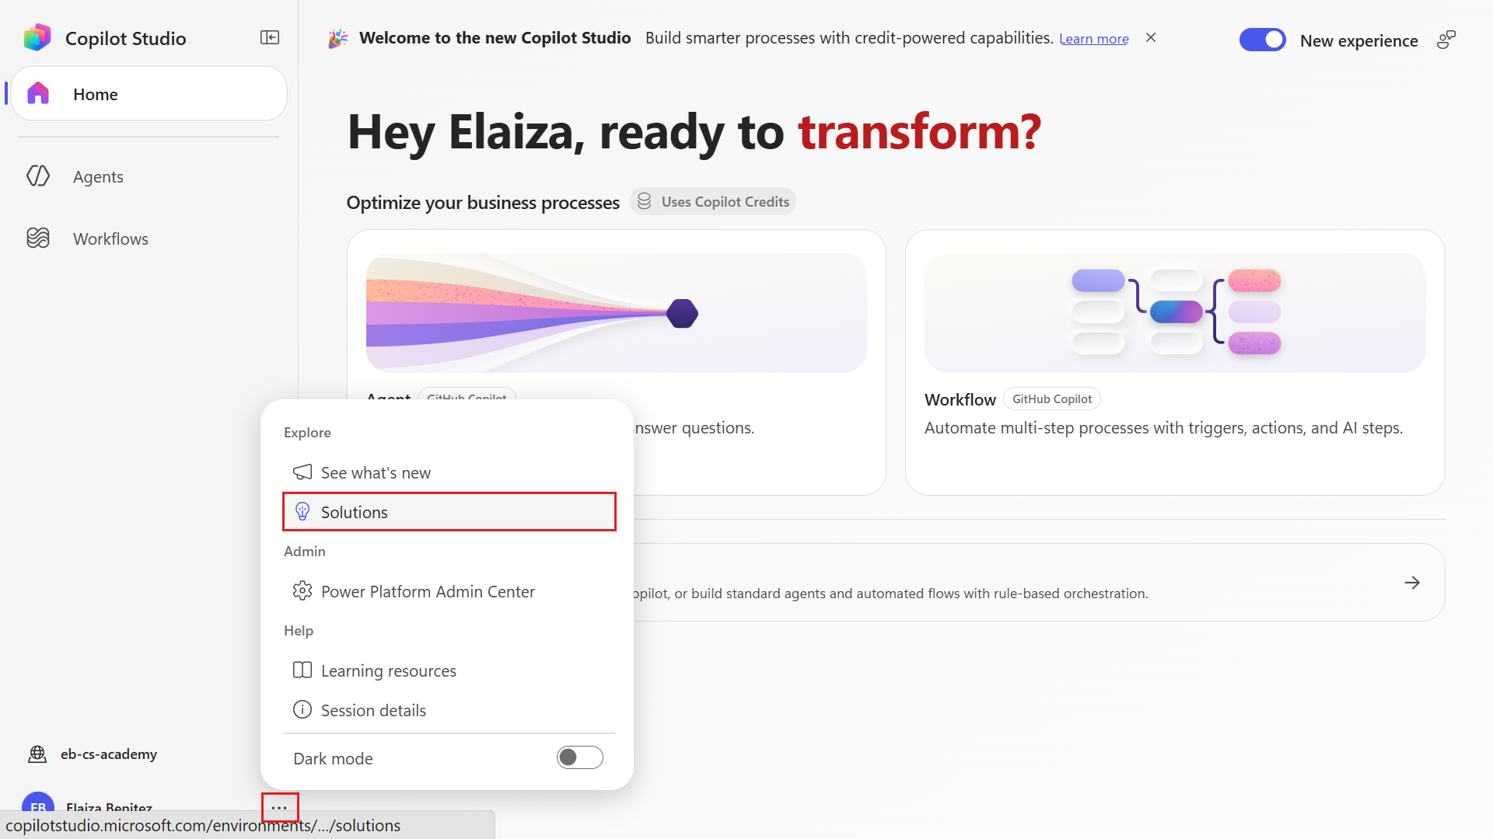
Task: Click the 'Hey Elaiza, ready to transform?' heading
Action: pos(694,132)
